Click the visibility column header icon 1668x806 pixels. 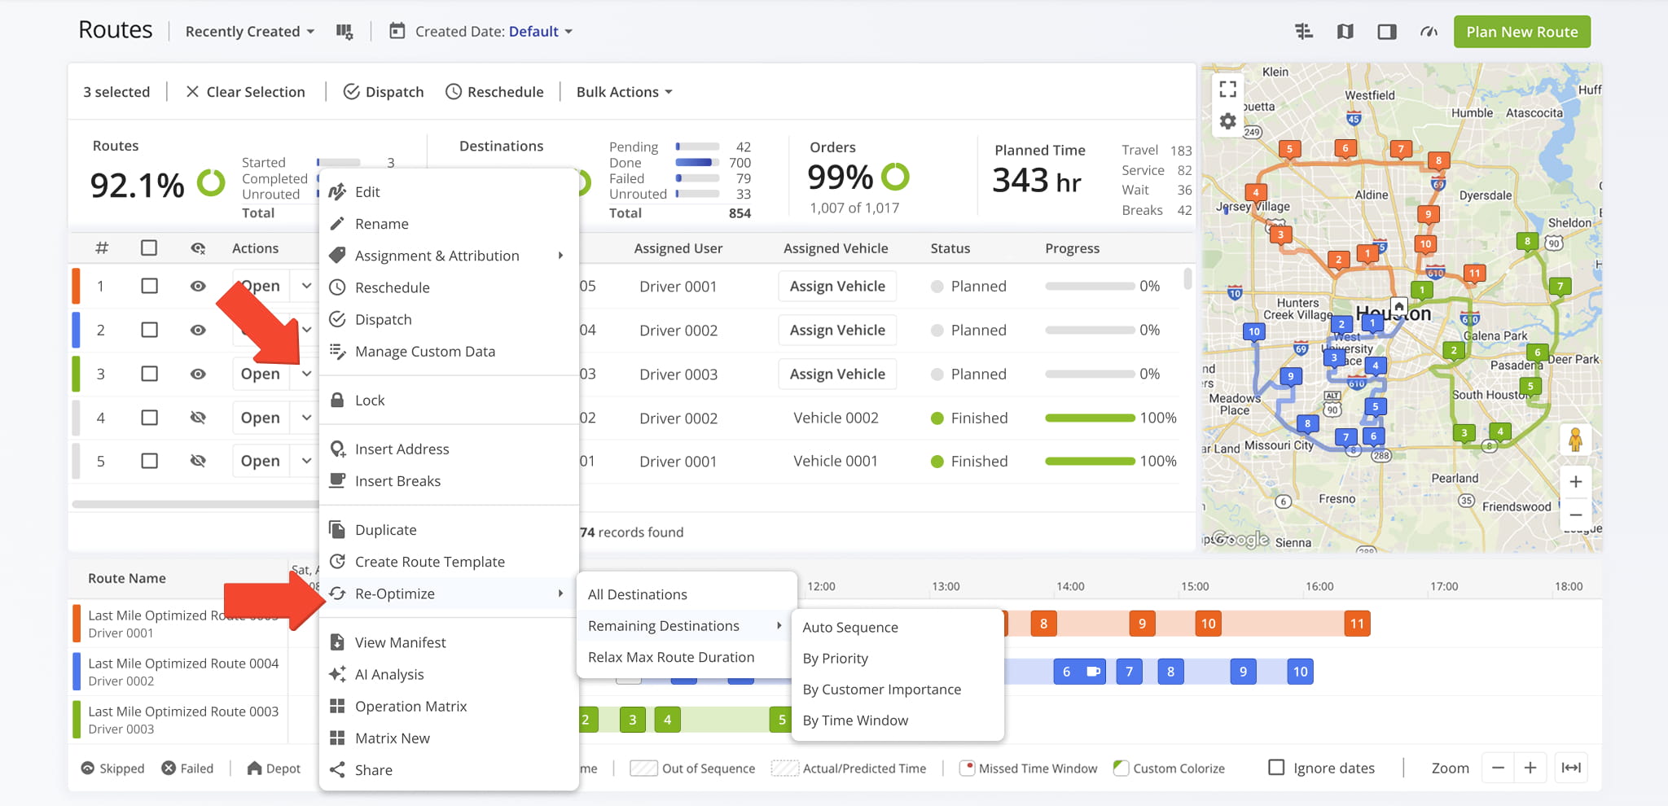[x=198, y=248]
